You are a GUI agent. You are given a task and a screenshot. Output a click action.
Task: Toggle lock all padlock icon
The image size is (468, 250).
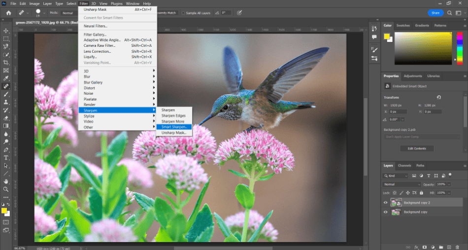pyautogui.click(x=421, y=193)
